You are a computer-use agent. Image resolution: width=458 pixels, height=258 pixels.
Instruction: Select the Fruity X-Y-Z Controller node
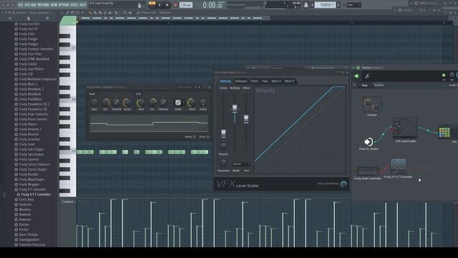coord(398,166)
